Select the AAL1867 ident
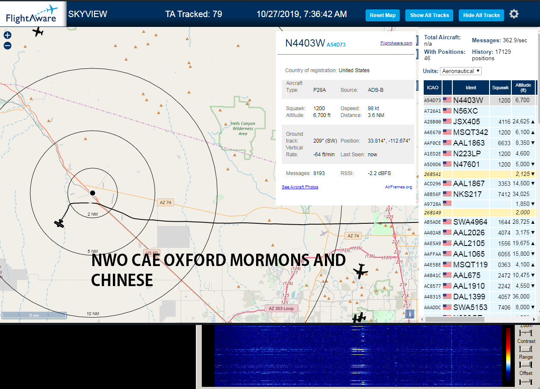 (469, 184)
